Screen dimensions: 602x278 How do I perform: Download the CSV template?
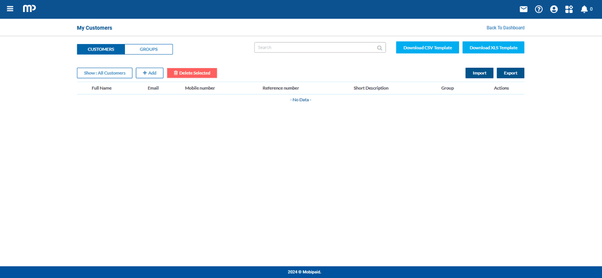click(427, 48)
